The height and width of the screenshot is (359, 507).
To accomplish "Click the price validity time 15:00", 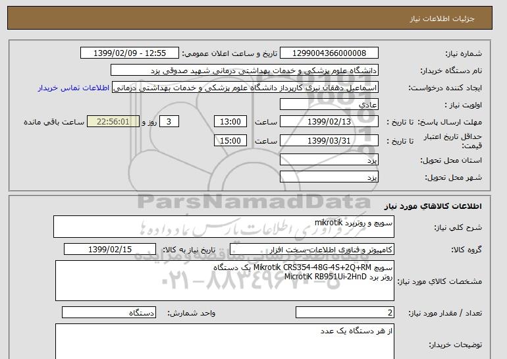I will (230, 141).
